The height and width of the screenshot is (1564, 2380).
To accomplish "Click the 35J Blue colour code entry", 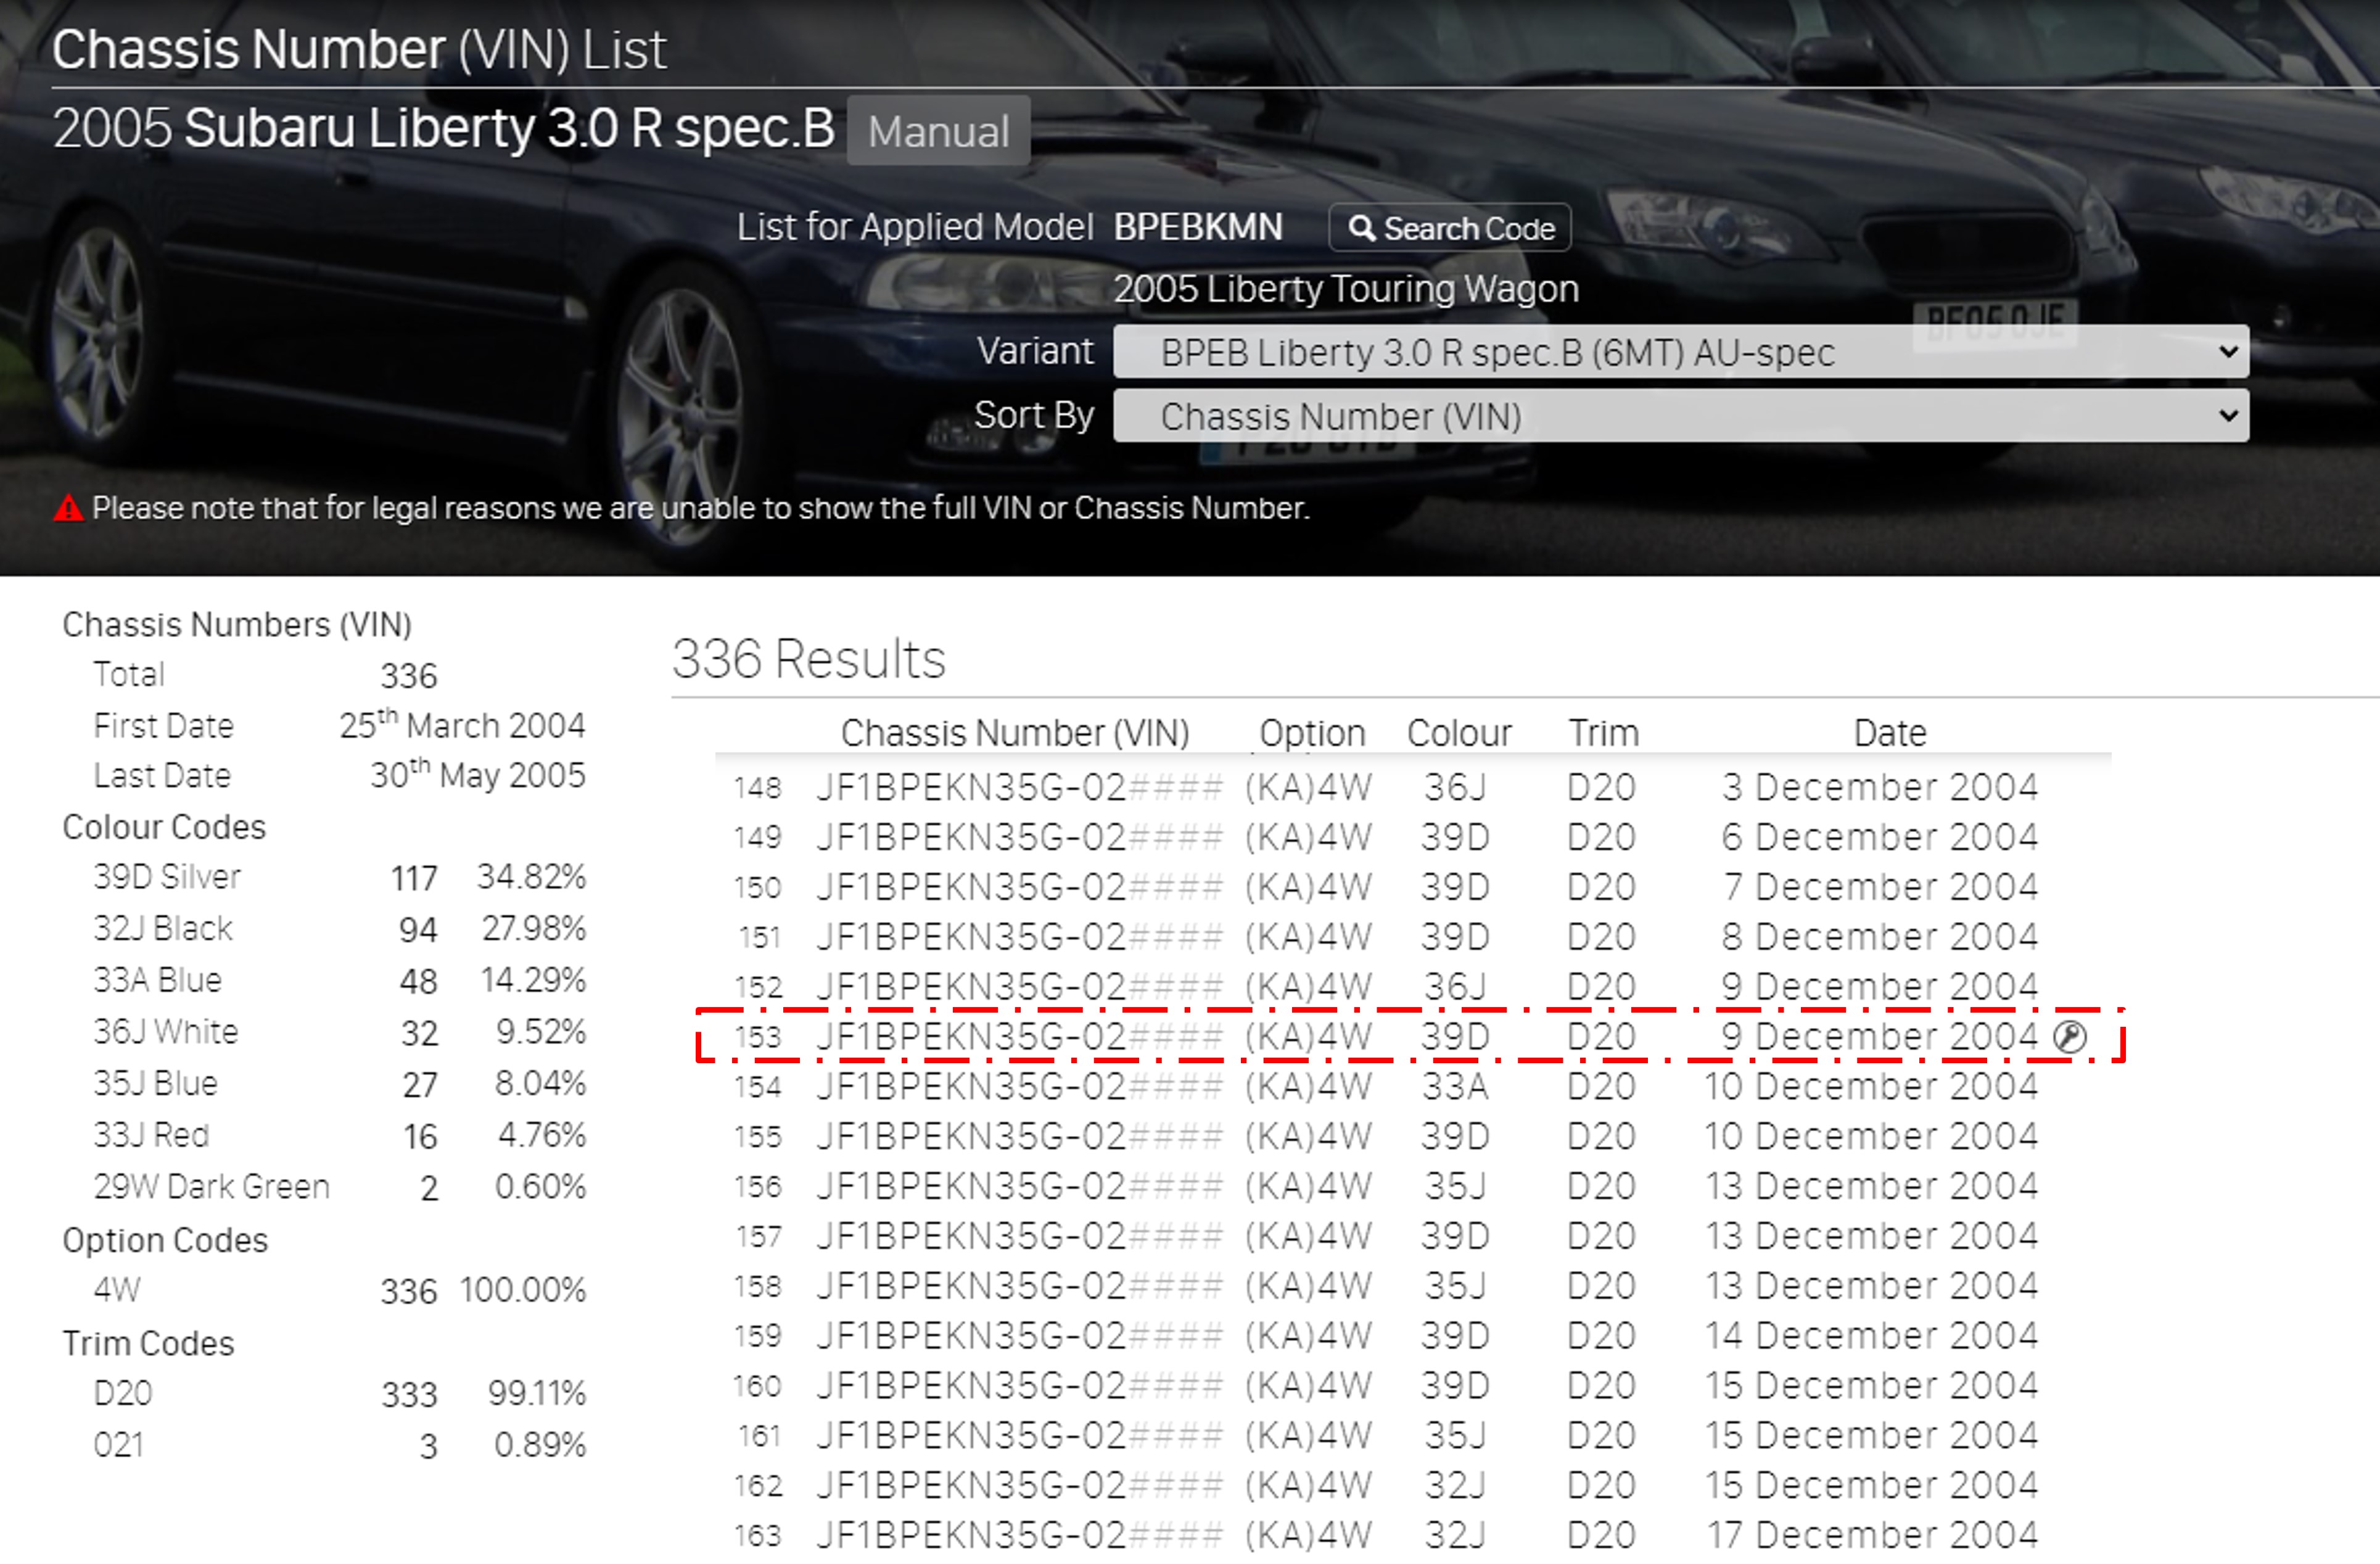I will (x=155, y=1084).
